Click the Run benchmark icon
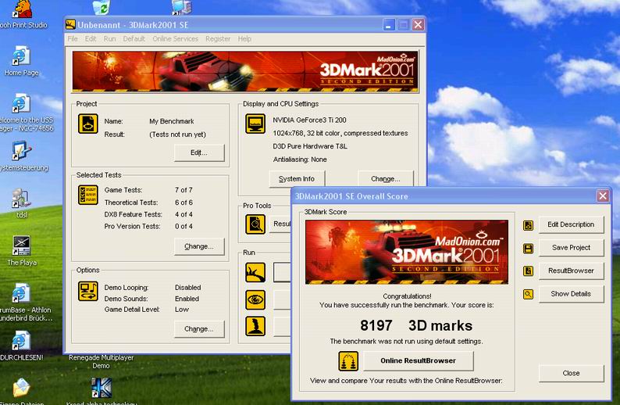Viewport: 620px width, 405px height. tap(255, 272)
